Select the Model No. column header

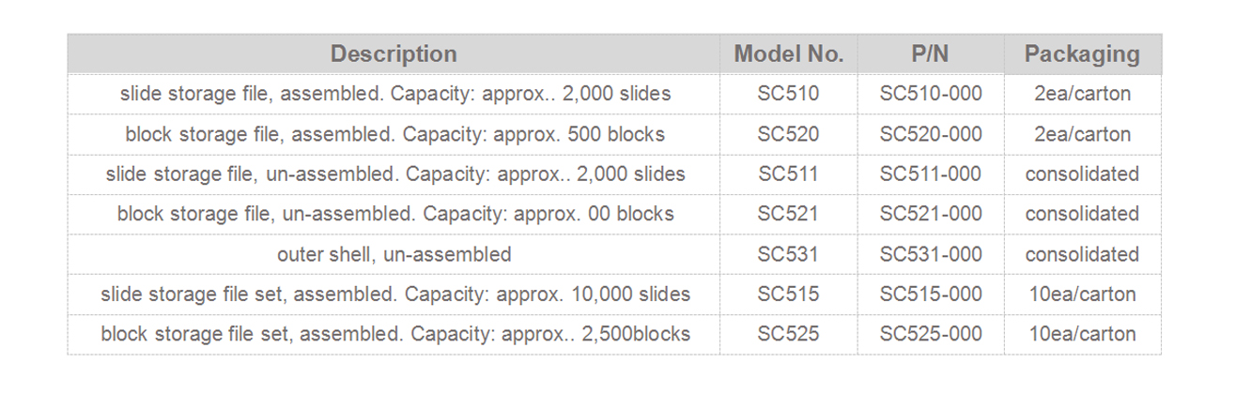[x=788, y=54]
